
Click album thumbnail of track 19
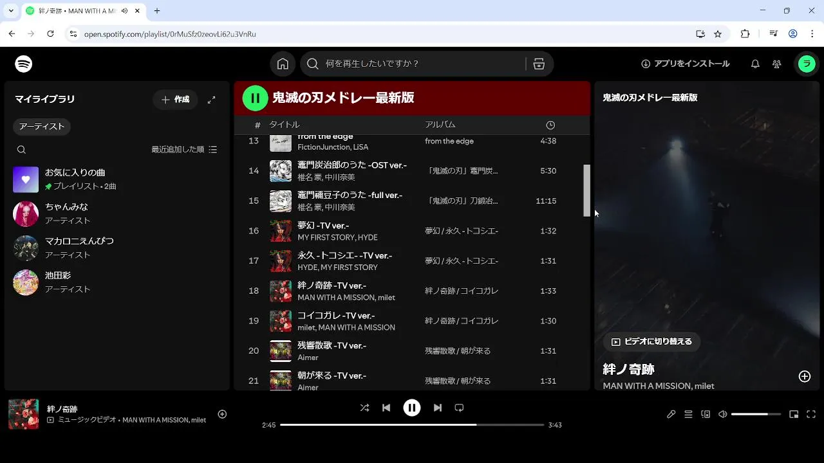[281, 321]
